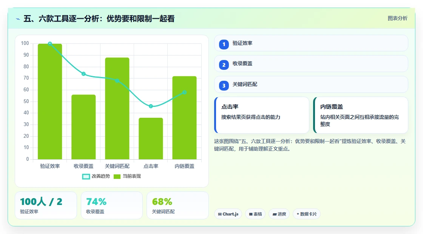Click the 50 y-axis value
The height and width of the screenshot is (234, 423).
[x=26, y=102]
